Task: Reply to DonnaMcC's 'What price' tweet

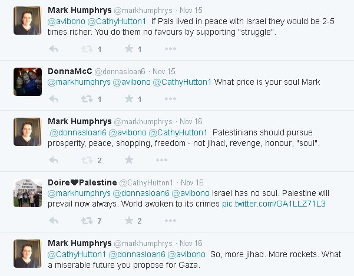Action: point(54,99)
